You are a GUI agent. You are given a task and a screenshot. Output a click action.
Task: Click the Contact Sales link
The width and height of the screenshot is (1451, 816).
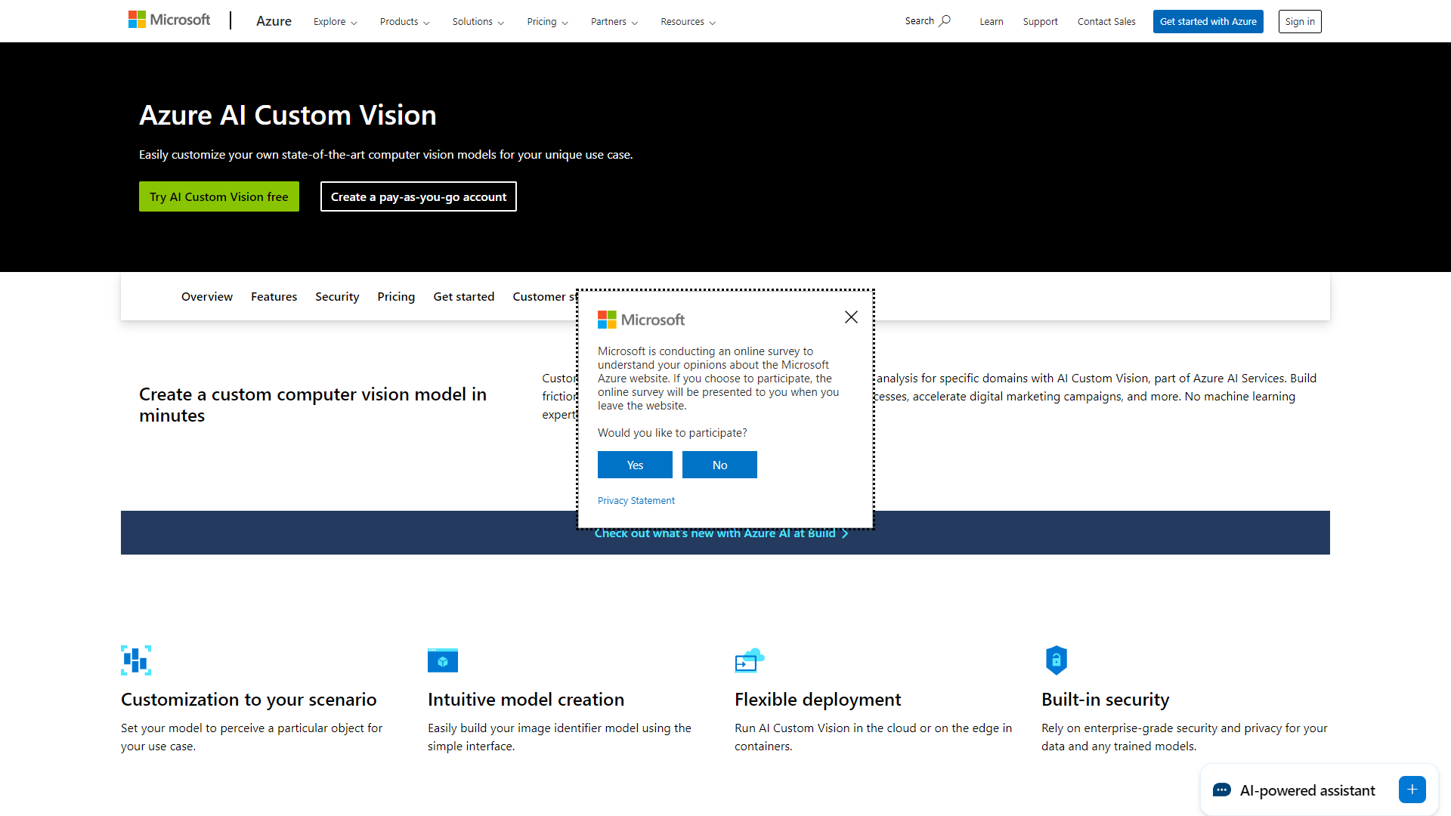click(x=1106, y=22)
